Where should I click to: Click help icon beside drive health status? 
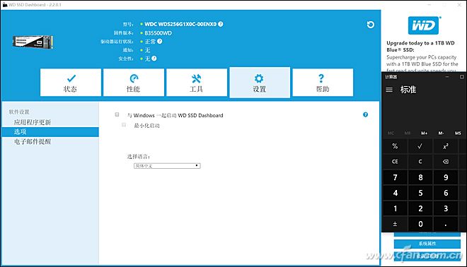(160, 42)
